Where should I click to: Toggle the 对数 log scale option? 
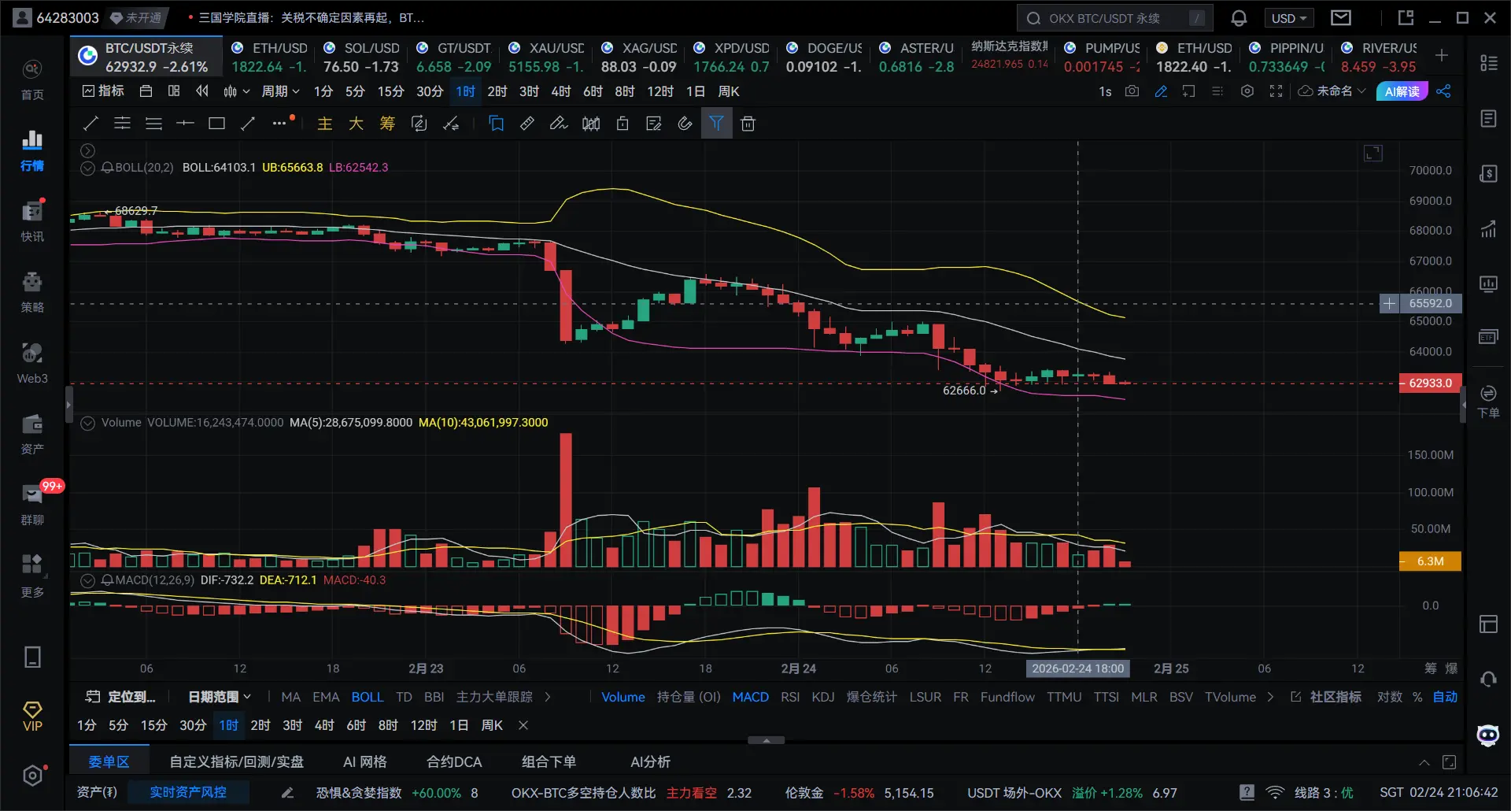tap(1389, 697)
